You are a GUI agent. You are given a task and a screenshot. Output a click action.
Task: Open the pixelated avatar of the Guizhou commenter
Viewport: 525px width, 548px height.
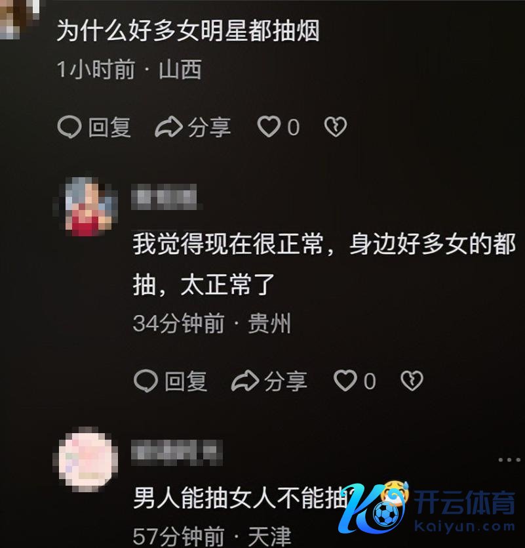(x=87, y=206)
